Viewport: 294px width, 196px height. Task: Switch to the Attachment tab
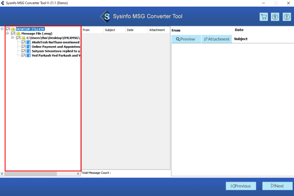[x=217, y=39]
